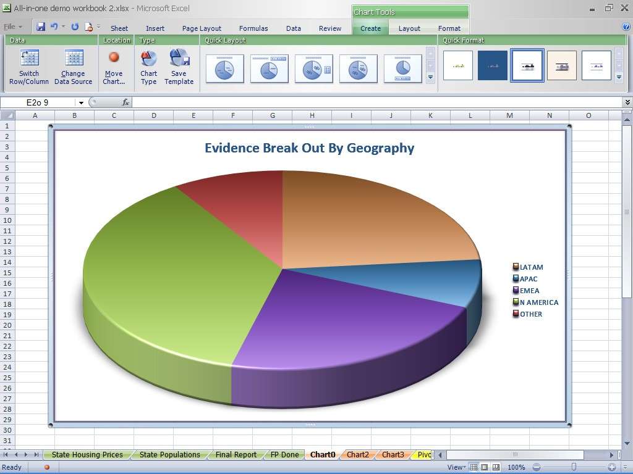Click Save Template icon
Image resolution: width=633 pixels, height=474 pixels.
point(179,58)
